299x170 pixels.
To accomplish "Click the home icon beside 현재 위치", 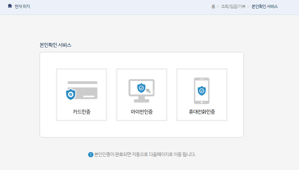I will tap(10, 6).
